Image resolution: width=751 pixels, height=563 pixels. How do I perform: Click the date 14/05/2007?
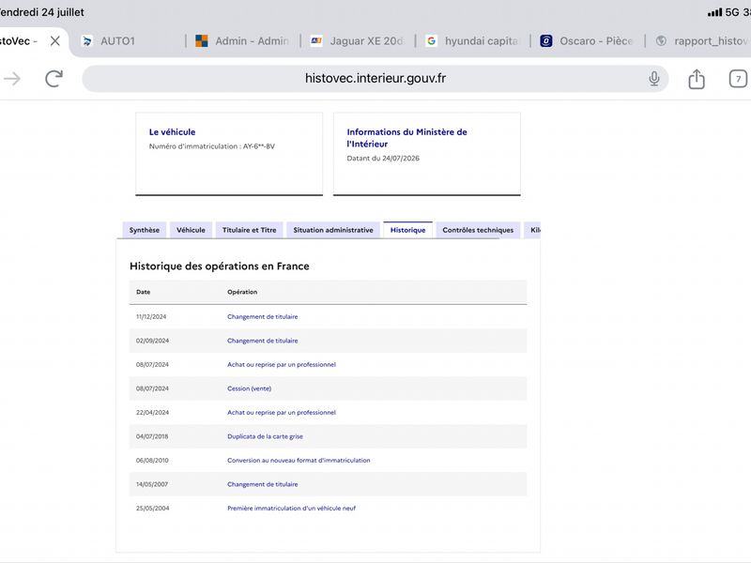tap(152, 484)
